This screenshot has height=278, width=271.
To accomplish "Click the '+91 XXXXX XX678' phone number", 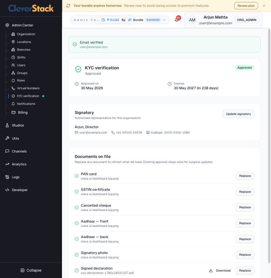I will (x=129, y=133).
